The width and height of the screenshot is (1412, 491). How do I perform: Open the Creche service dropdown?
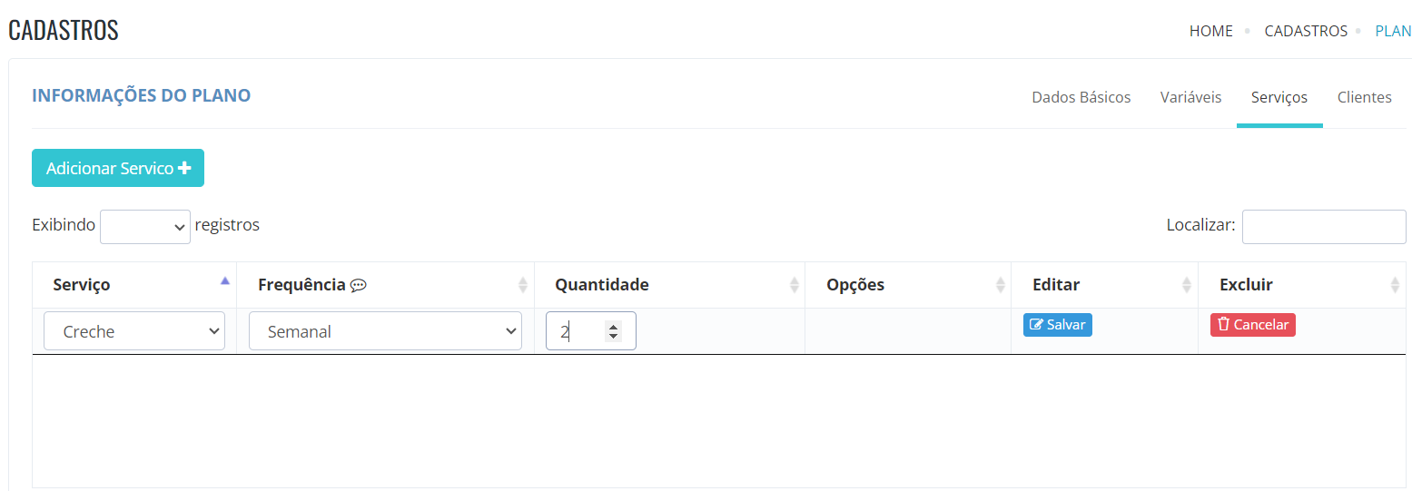pyautogui.click(x=134, y=331)
